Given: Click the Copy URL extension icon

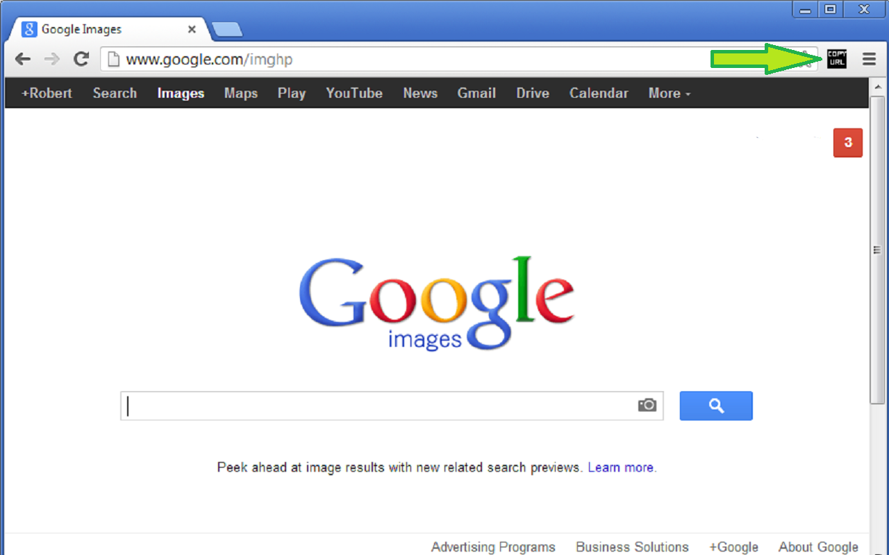Looking at the screenshot, I should pyautogui.click(x=837, y=59).
